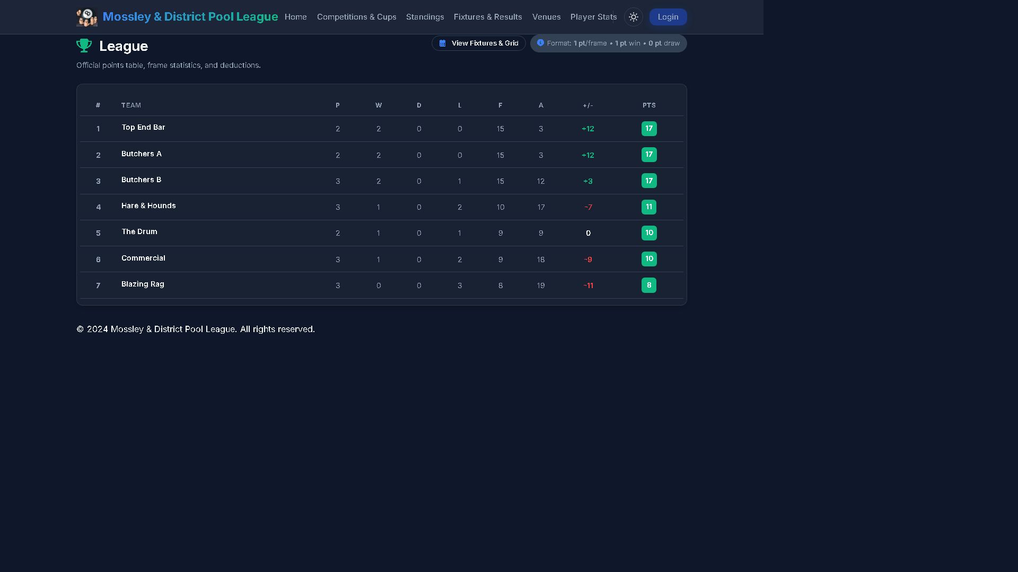Click Butchers A's 17 points badge
1018x572 pixels.
[x=649, y=155]
